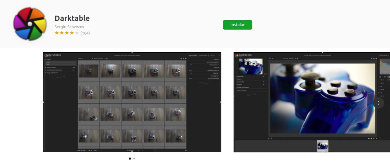Open the star rating reviews
The height and width of the screenshot is (165, 390).
[67, 33]
